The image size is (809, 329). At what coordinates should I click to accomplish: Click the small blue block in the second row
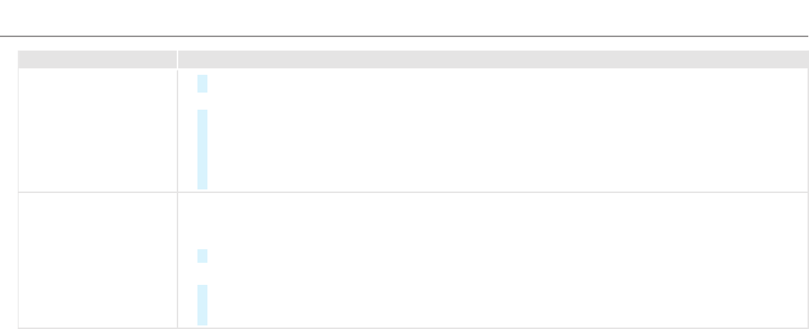[202, 256]
